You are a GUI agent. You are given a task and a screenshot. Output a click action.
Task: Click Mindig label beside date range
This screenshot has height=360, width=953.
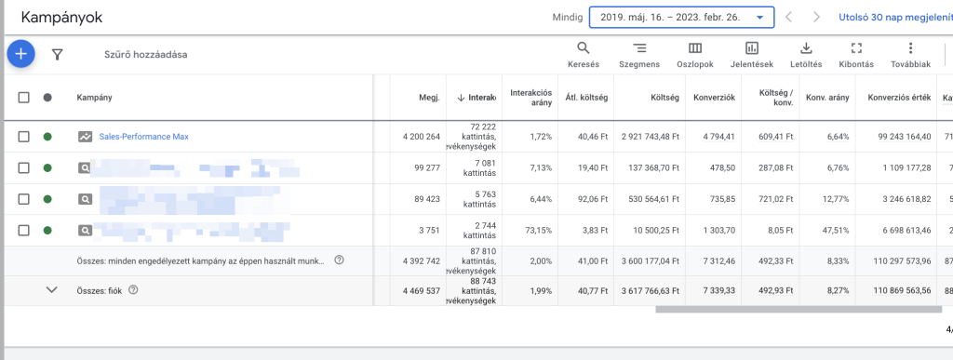point(567,17)
